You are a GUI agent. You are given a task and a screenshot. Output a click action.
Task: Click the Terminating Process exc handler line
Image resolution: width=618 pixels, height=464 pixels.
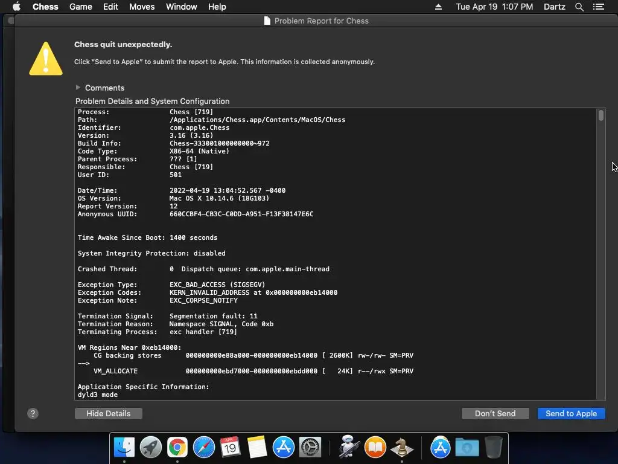(158, 332)
